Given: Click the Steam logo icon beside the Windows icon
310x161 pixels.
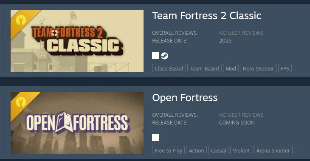Looking at the screenshot, I should (x=164, y=56).
